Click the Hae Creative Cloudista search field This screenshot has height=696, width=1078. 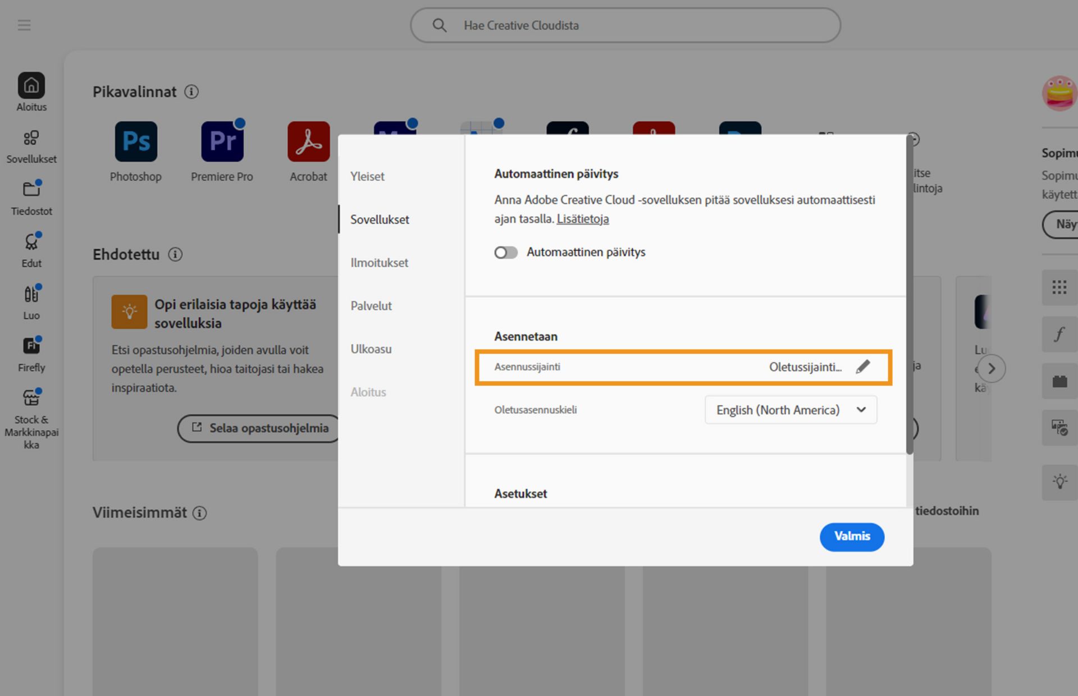[625, 25]
